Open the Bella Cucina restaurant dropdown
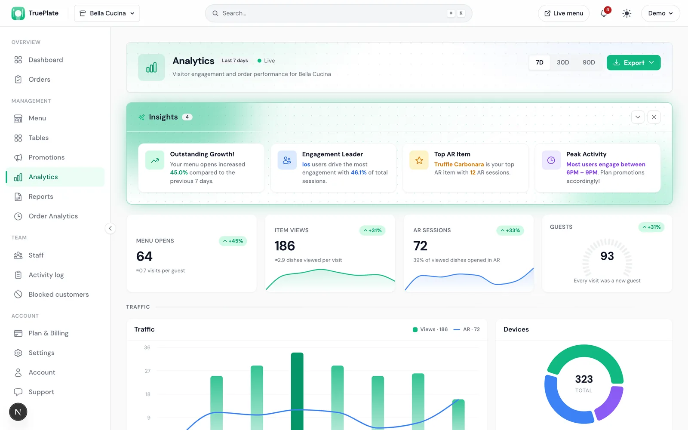 107,13
